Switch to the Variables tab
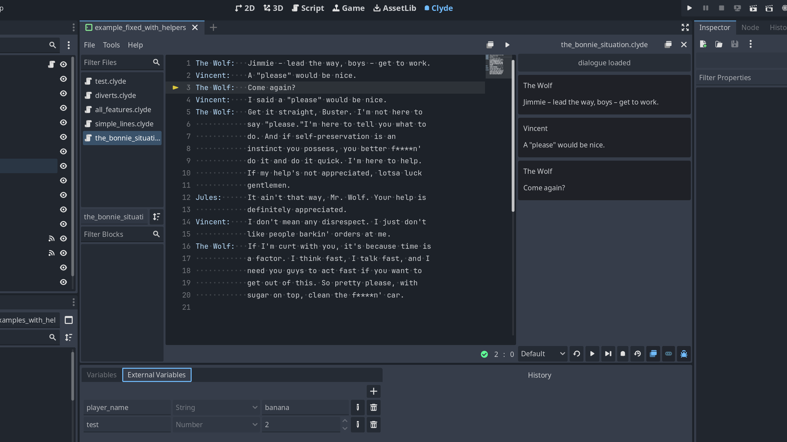Screen dimensions: 787x442 (102, 375)
